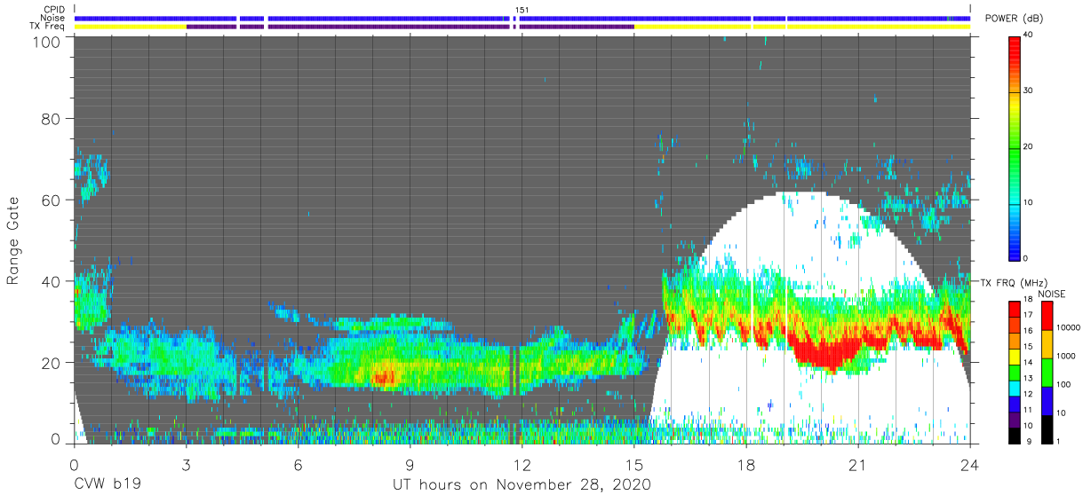The width and height of the screenshot is (1091, 503).
Task: Click x-axis tick label '21'
Action: click(858, 465)
